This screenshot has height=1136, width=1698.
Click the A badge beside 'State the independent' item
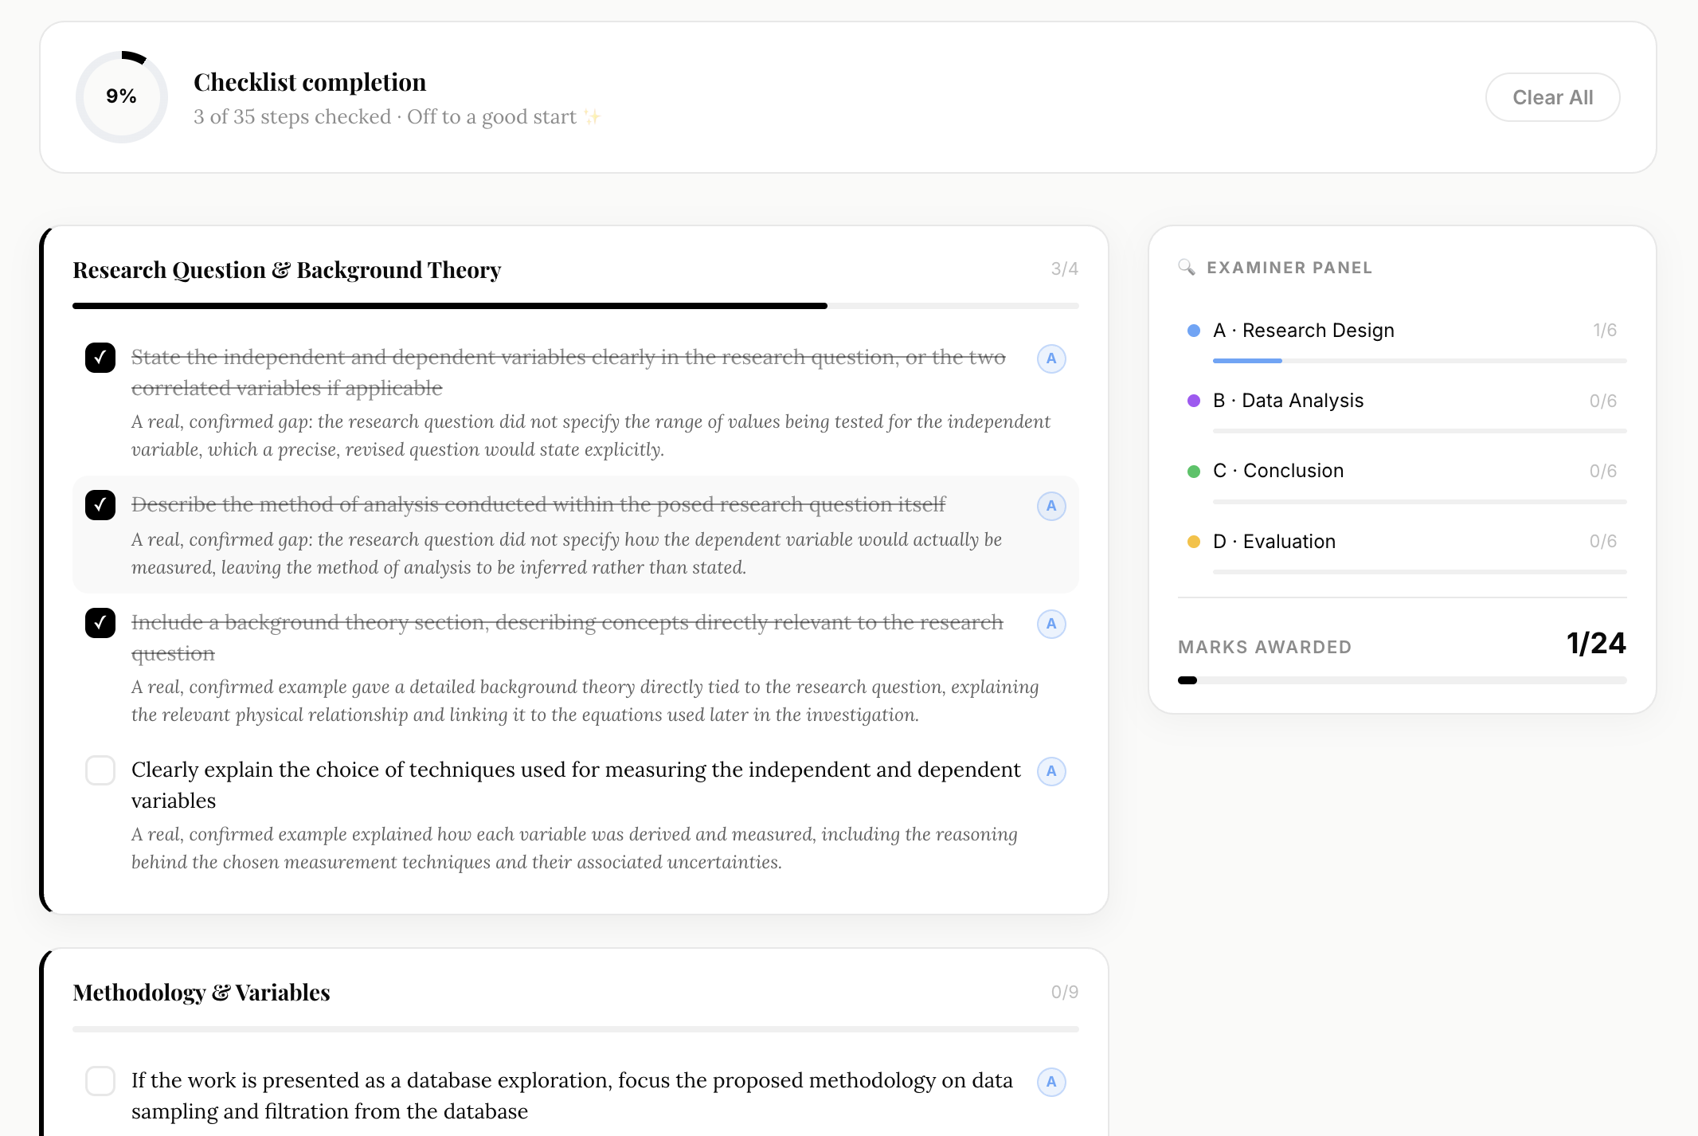point(1051,358)
